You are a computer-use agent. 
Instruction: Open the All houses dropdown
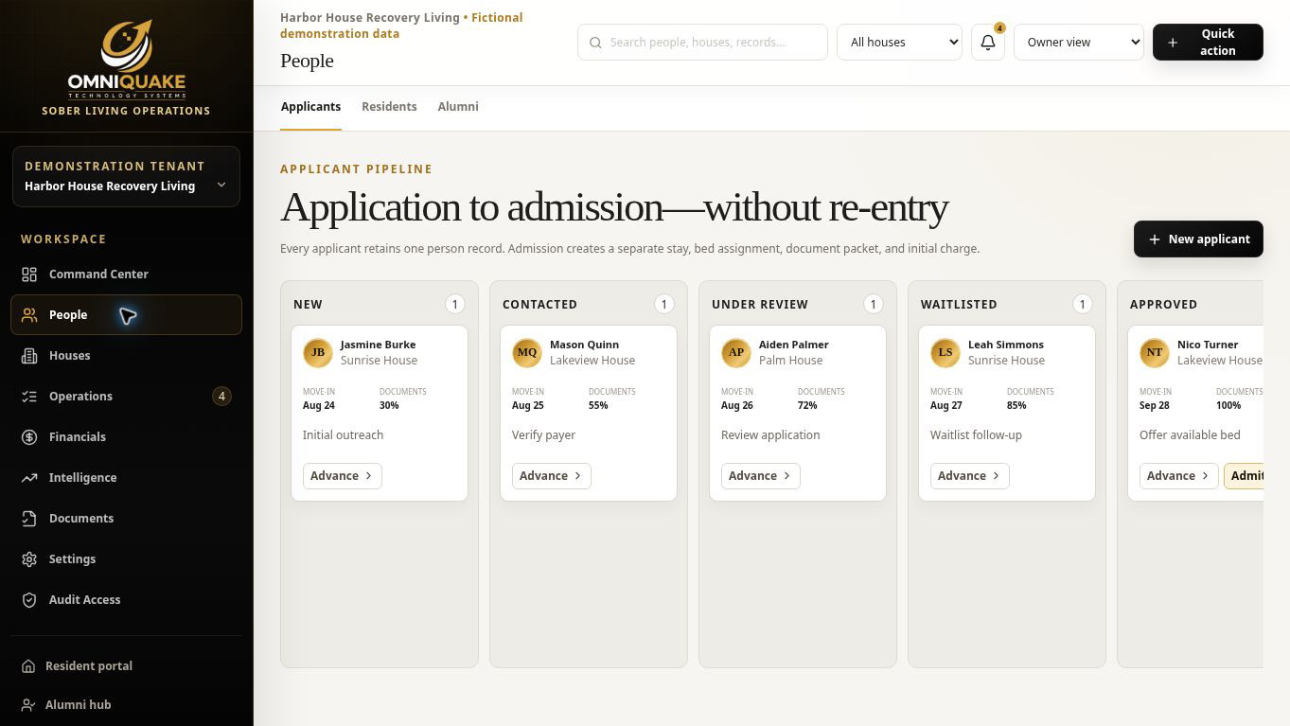pyautogui.click(x=899, y=42)
